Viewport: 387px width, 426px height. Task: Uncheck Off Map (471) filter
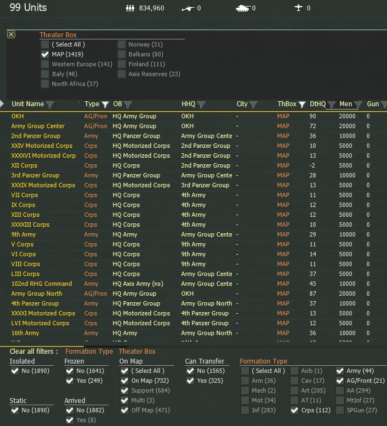pyautogui.click(x=124, y=410)
